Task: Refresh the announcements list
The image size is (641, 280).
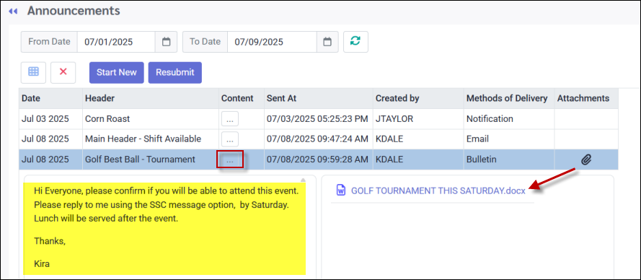Action: pyautogui.click(x=355, y=42)
